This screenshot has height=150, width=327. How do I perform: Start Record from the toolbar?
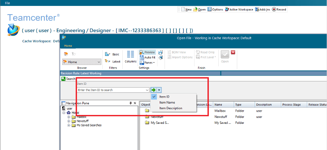pos(279,9)
